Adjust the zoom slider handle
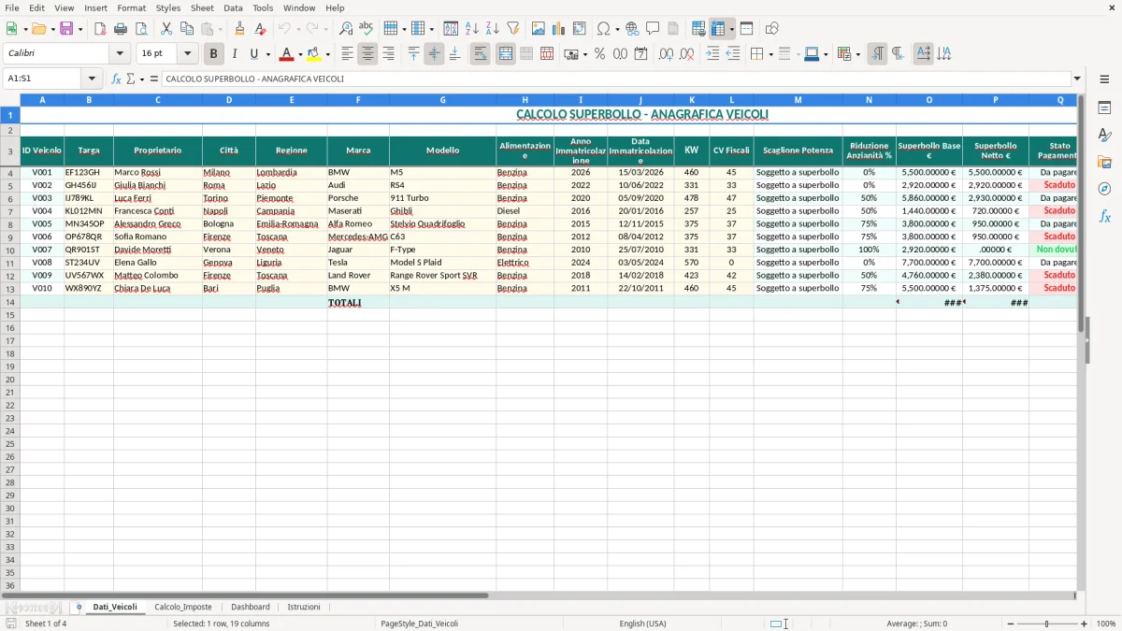Screen dimensions: 1122x631 point(1047,624)
